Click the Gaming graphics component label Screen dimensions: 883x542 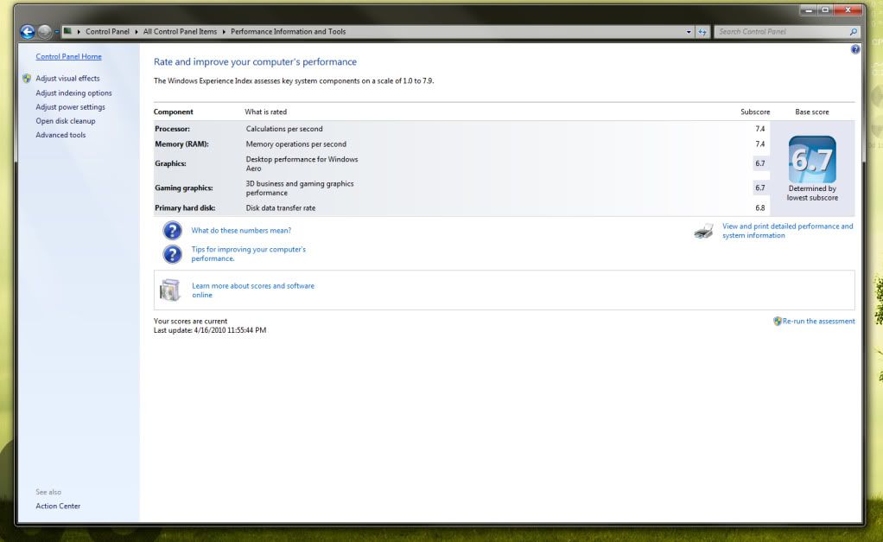184,188
